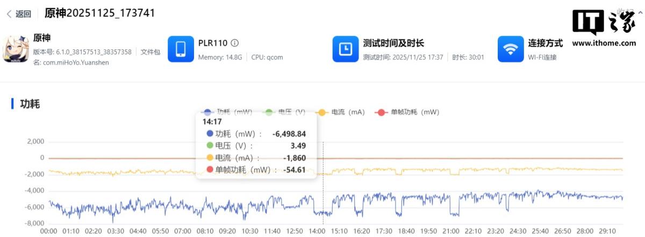Click the 返回 back button text
This screenshot has width=645, height=237.
(23, 14)
